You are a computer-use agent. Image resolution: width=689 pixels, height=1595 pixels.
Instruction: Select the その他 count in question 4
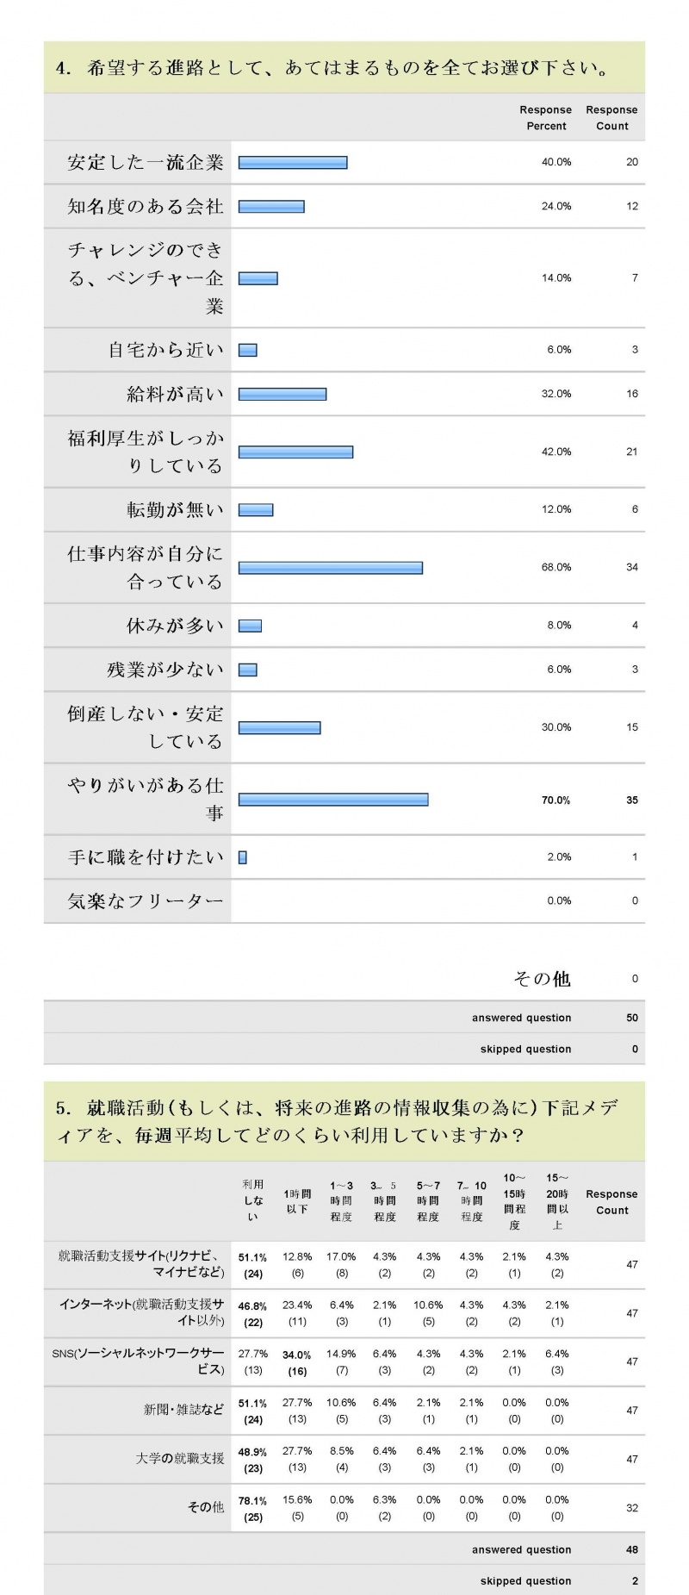[x=635, y=979]
